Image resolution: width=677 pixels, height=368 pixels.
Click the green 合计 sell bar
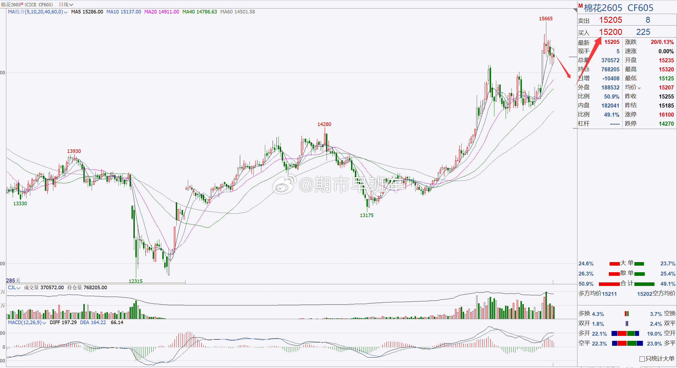click(x=644, y=284)
